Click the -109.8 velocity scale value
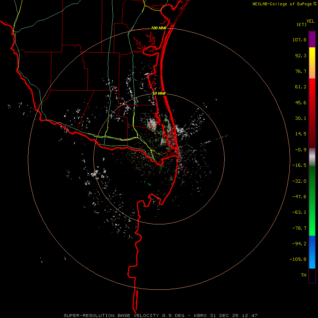 coord(298,259)
